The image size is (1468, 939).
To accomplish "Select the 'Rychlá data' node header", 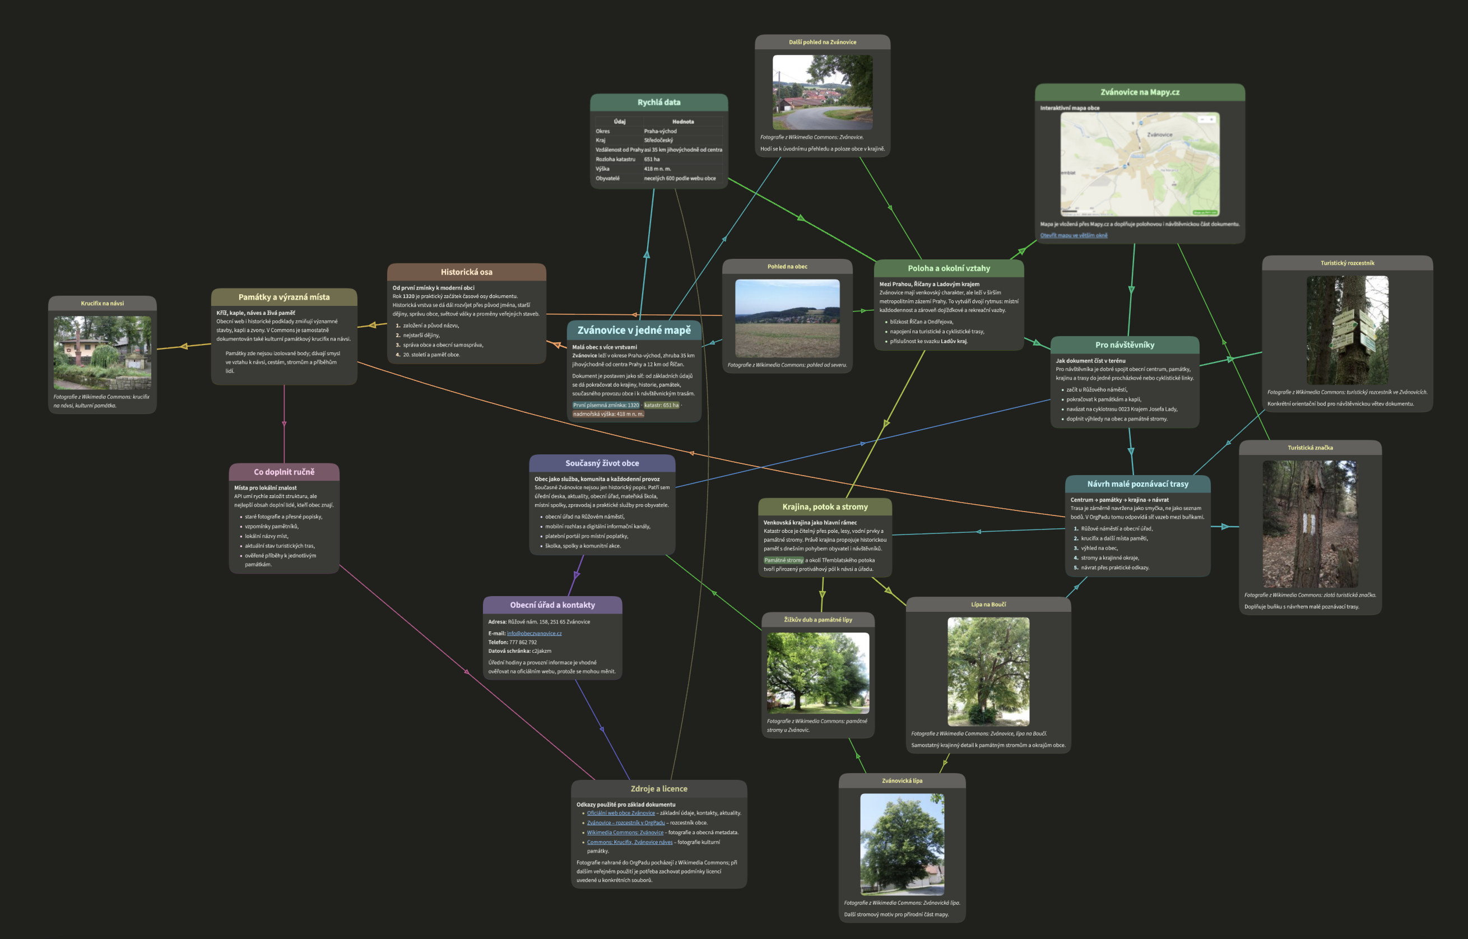I will [659, 103].
